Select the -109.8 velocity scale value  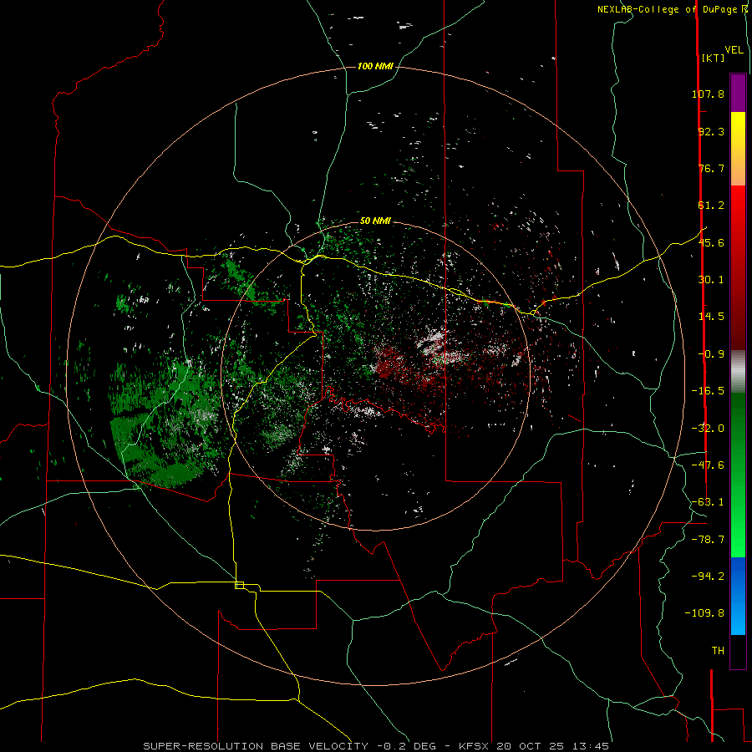pyautogui.click(x=705, y=613)
